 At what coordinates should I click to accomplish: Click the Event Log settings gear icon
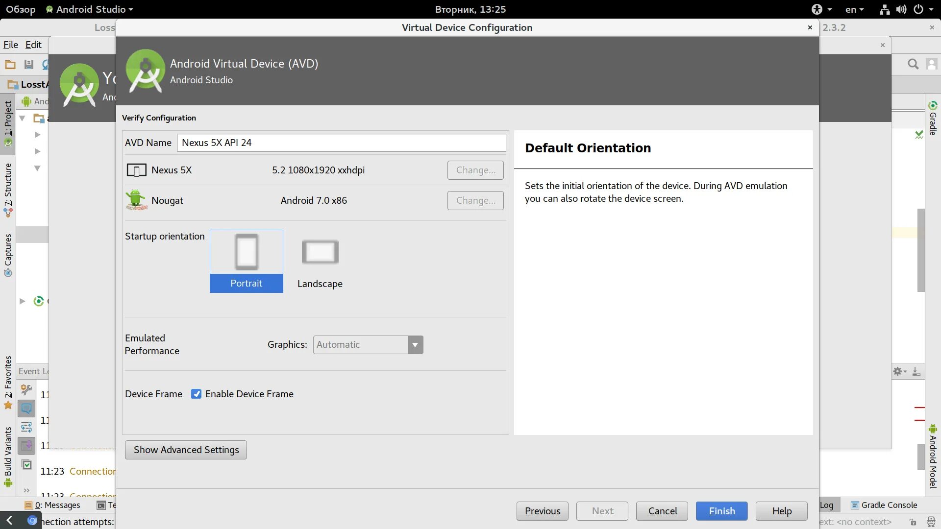click(x=898, y=371)
